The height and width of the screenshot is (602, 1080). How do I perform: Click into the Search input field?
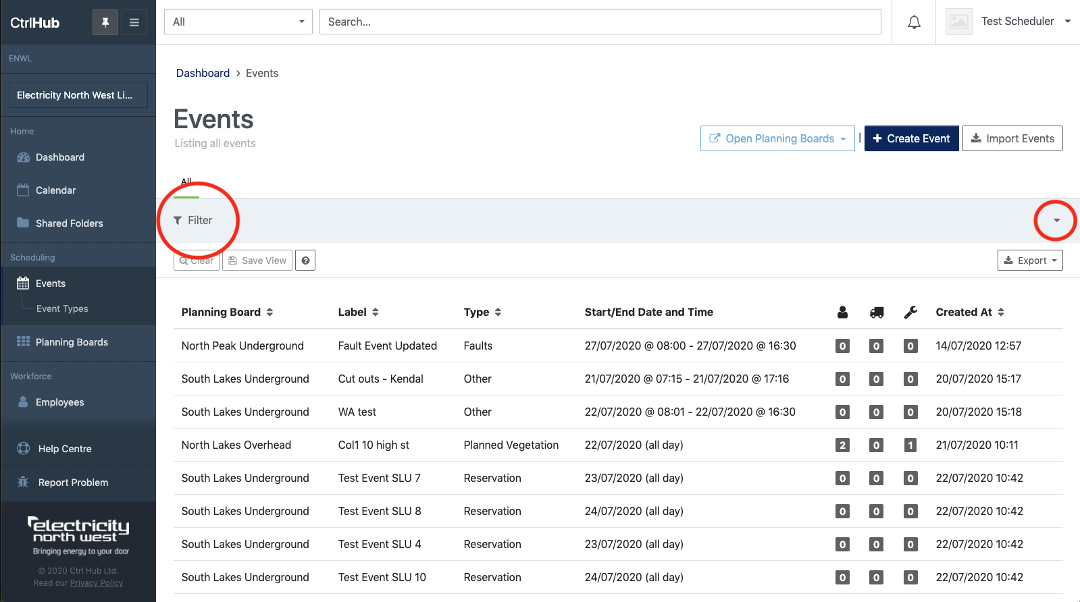600,22
